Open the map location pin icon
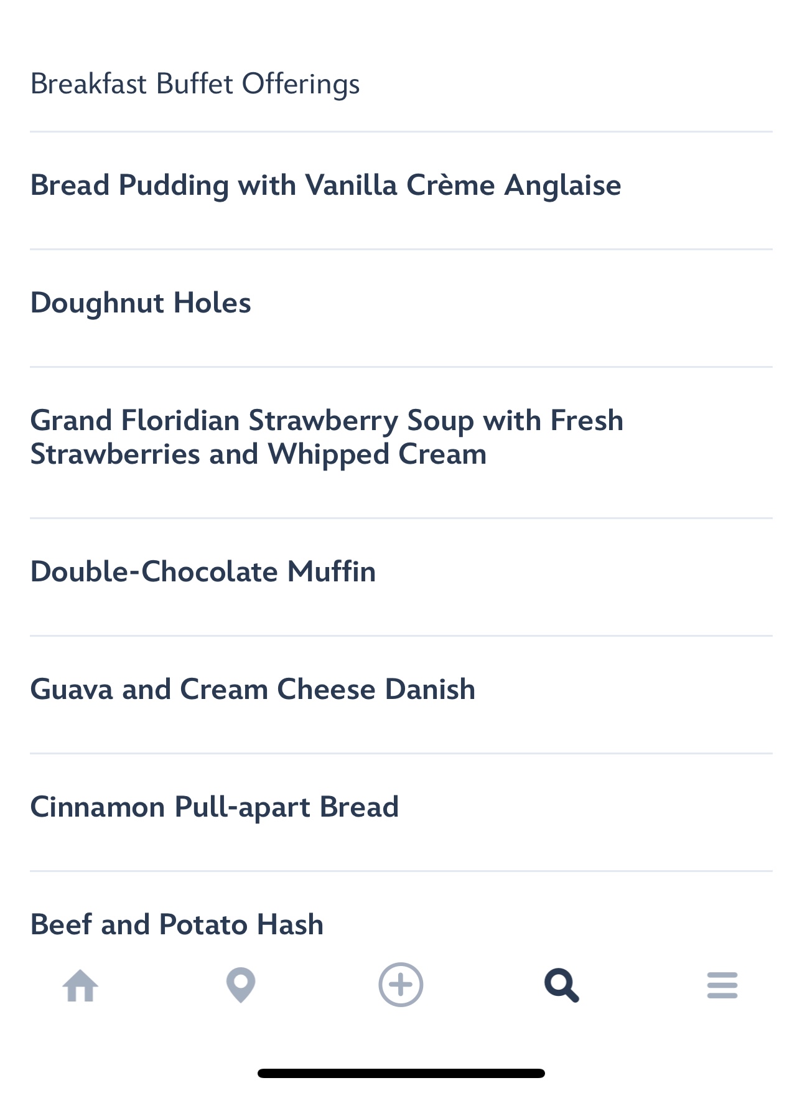 (x=241, y=985)
